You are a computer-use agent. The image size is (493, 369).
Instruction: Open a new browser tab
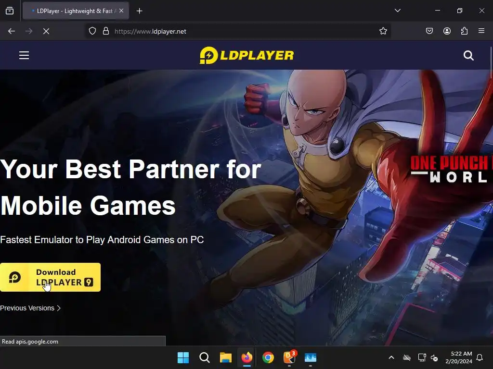(139, 11)
